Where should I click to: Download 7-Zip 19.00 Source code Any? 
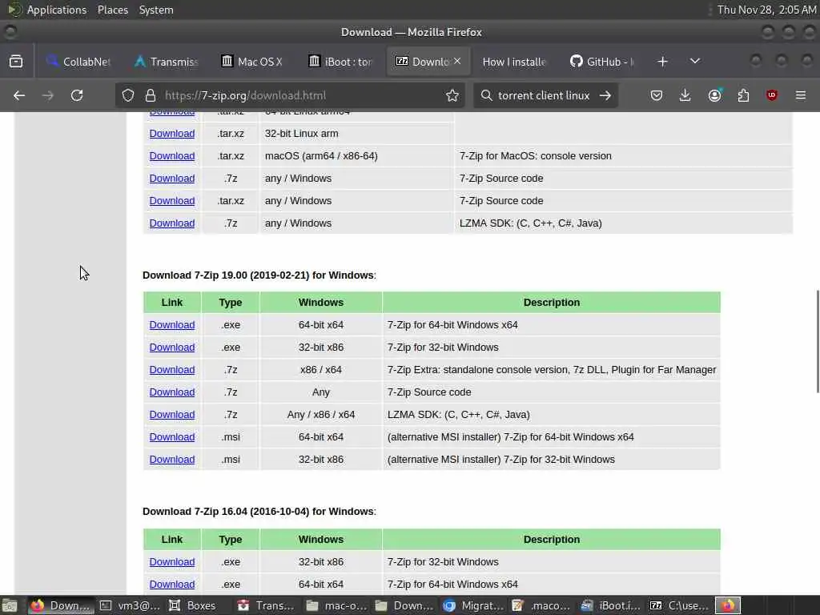pyautogui.click(x=172, y=392)
